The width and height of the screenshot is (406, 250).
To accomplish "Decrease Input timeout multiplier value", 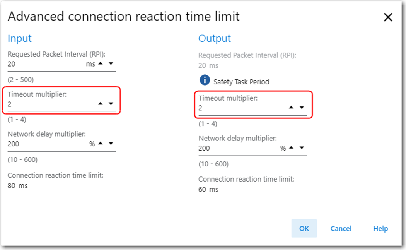I will click(111, 104).
